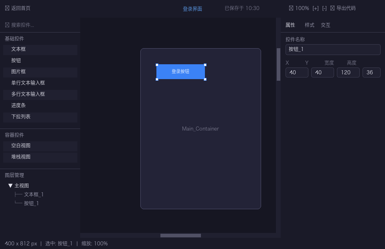Collapse the 主视图 tree node
The height and width of the screenshot is (249, 385).
[10, 186]
